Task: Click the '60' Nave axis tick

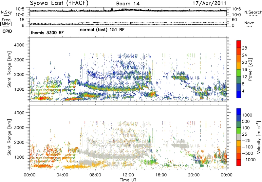Action: [x=234, y=20]
